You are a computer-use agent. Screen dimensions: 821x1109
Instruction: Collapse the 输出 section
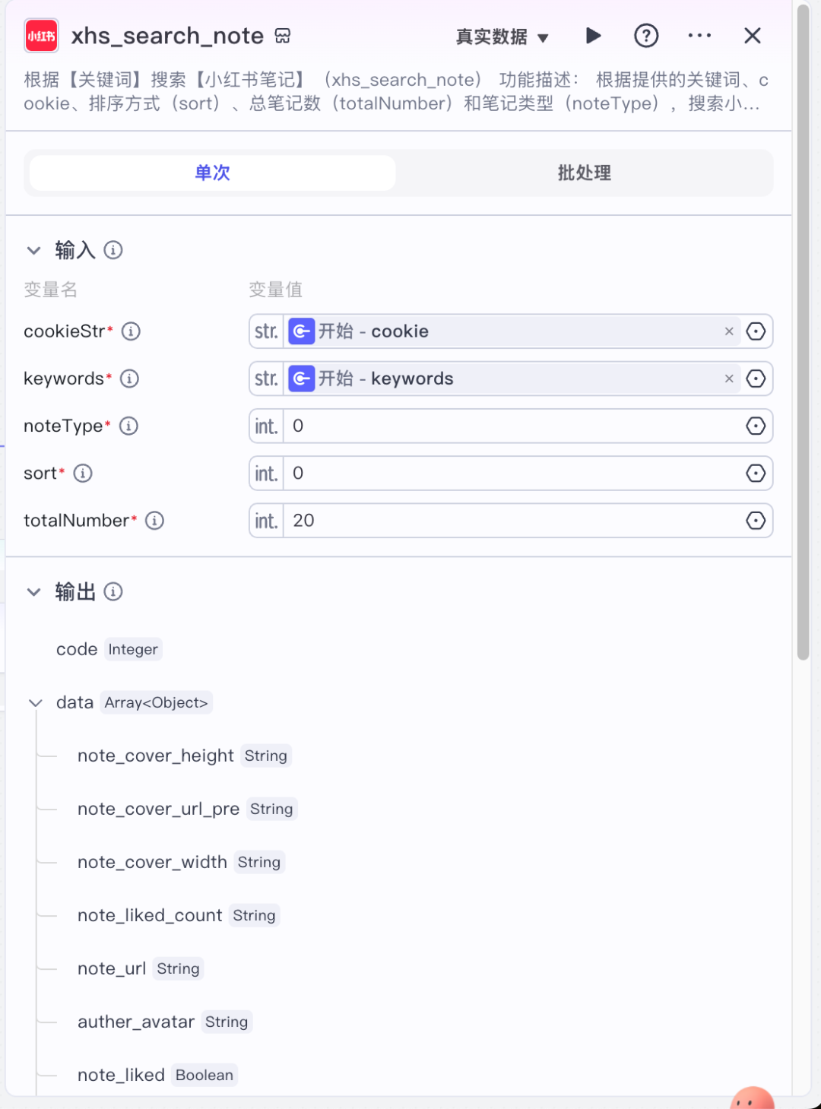[33, 592]
